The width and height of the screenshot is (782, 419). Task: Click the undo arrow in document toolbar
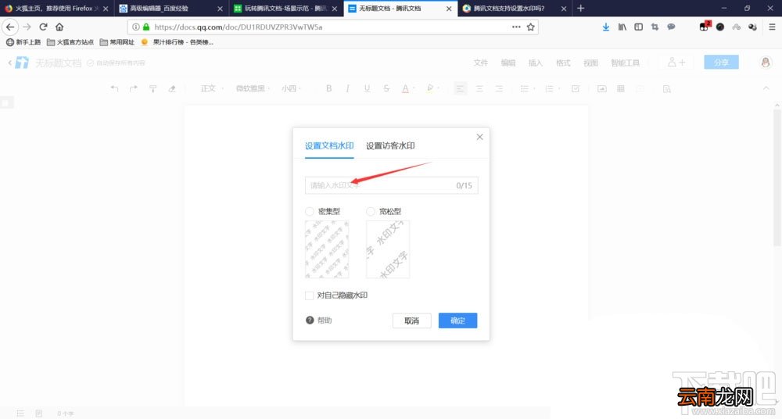pyautogui.click(x=114, y=88)
